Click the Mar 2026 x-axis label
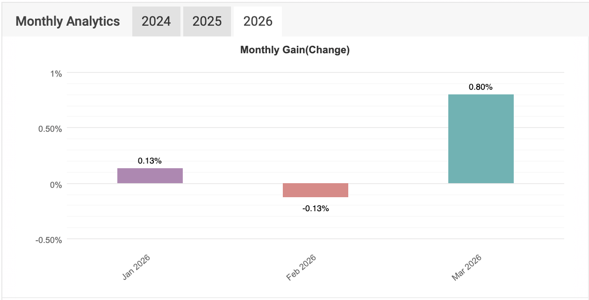The image size is (589, 300). point(467,267)
